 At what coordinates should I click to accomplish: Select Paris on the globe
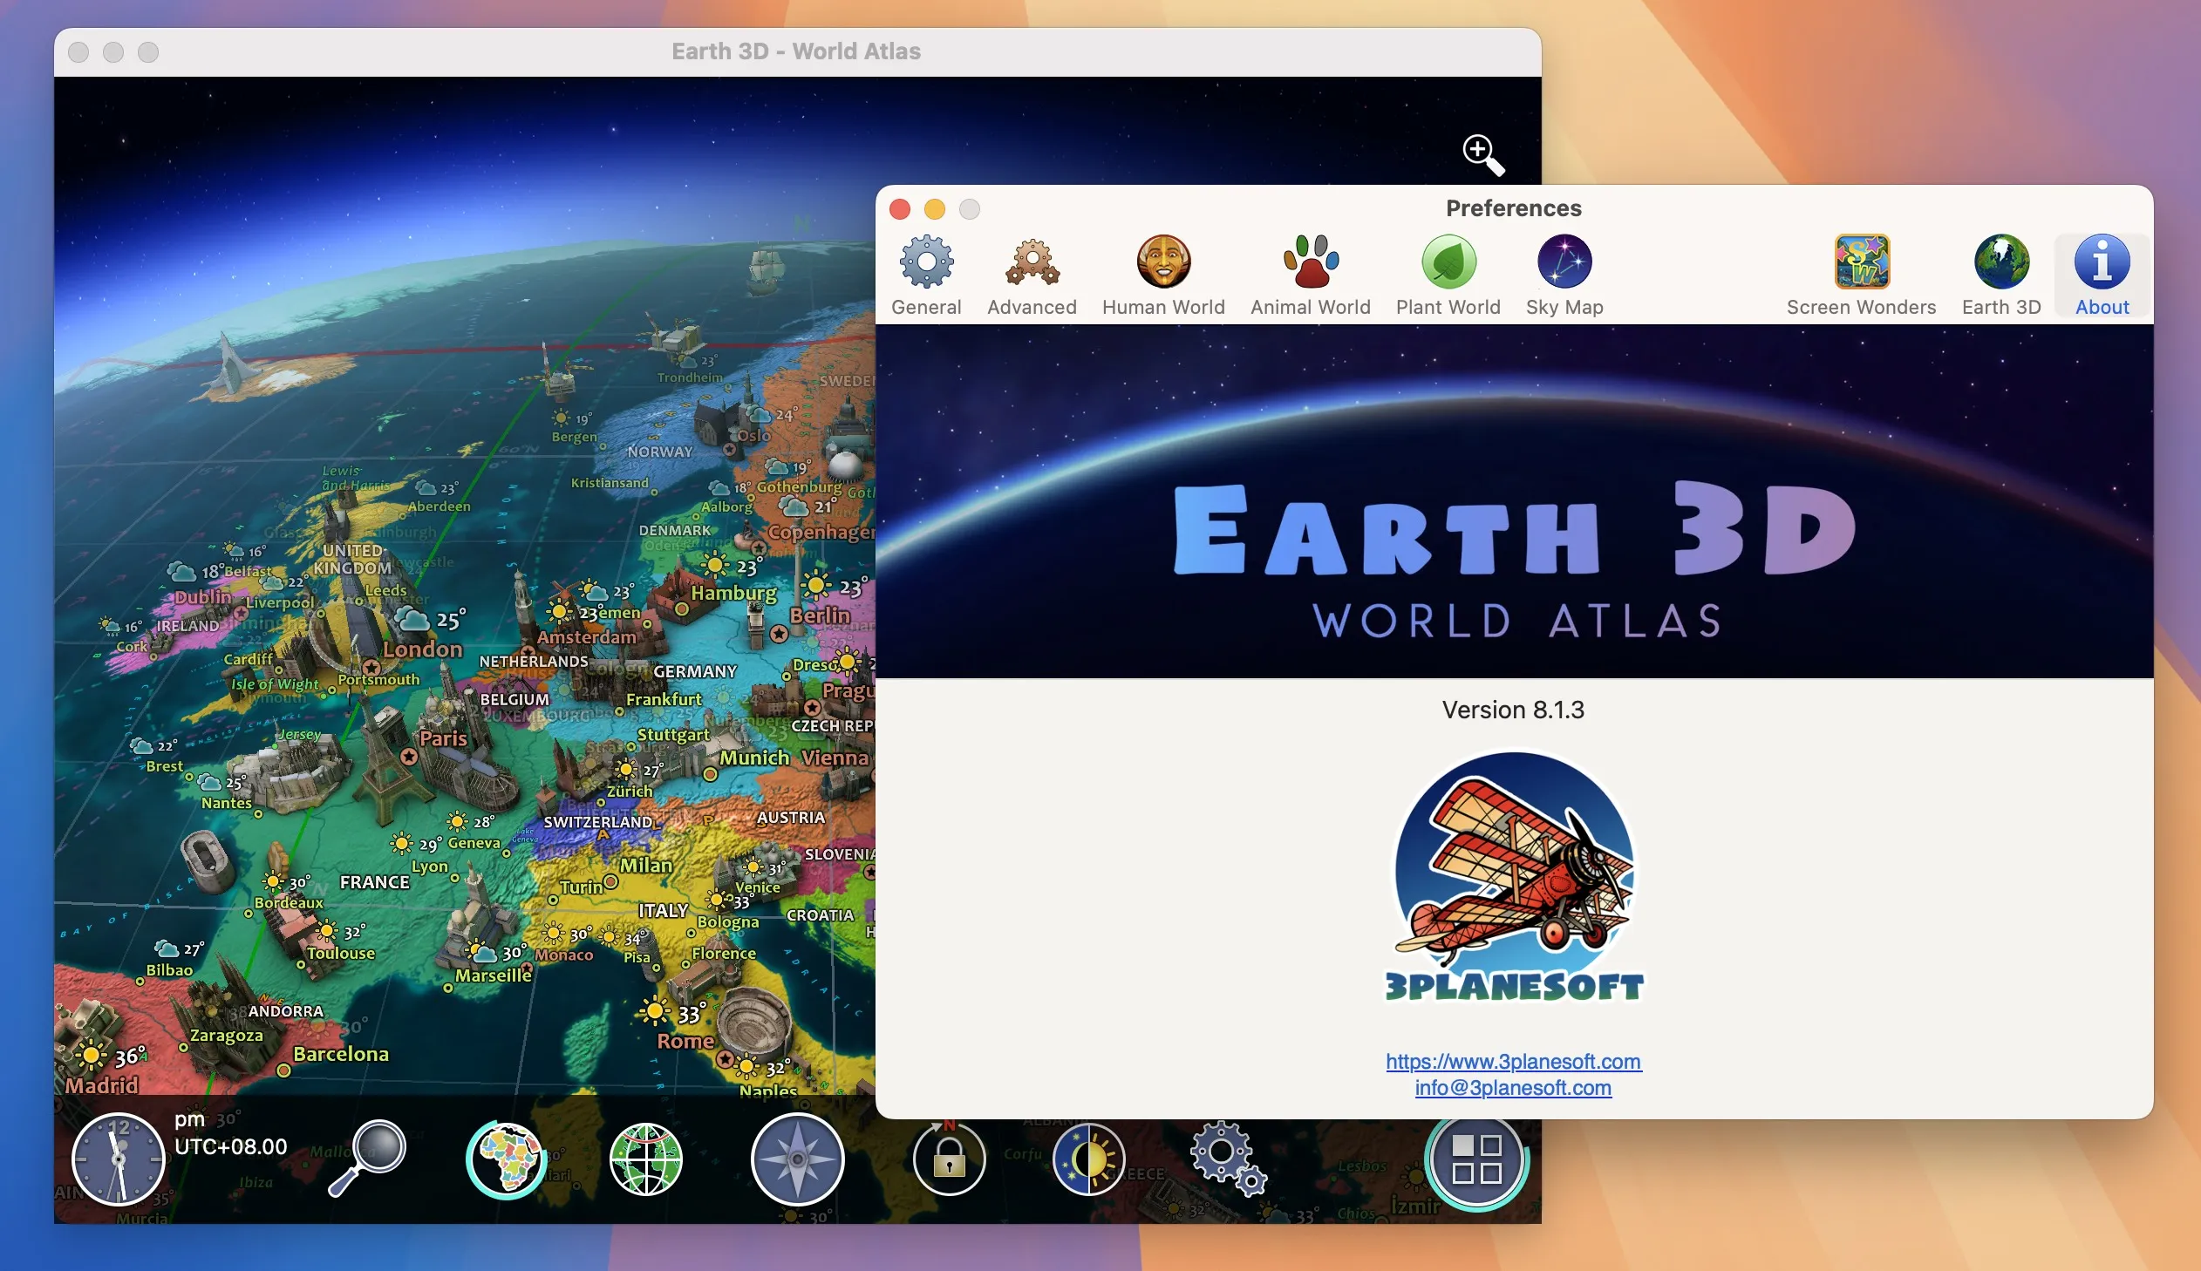coord(443,738)
